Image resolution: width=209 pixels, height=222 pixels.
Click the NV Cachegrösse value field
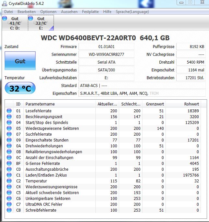[191, 55]
